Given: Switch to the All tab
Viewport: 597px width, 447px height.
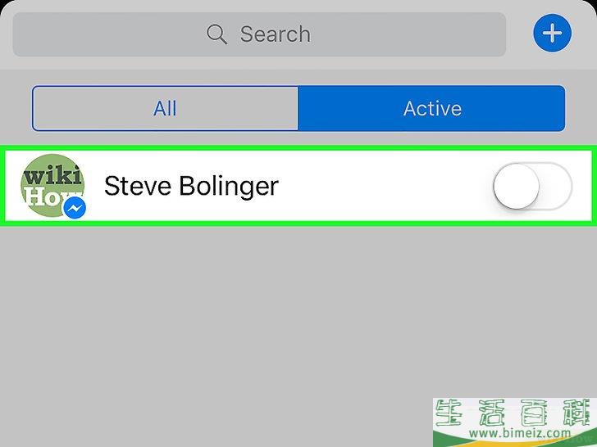Looking at the screenshot, I should click(165, 108).
